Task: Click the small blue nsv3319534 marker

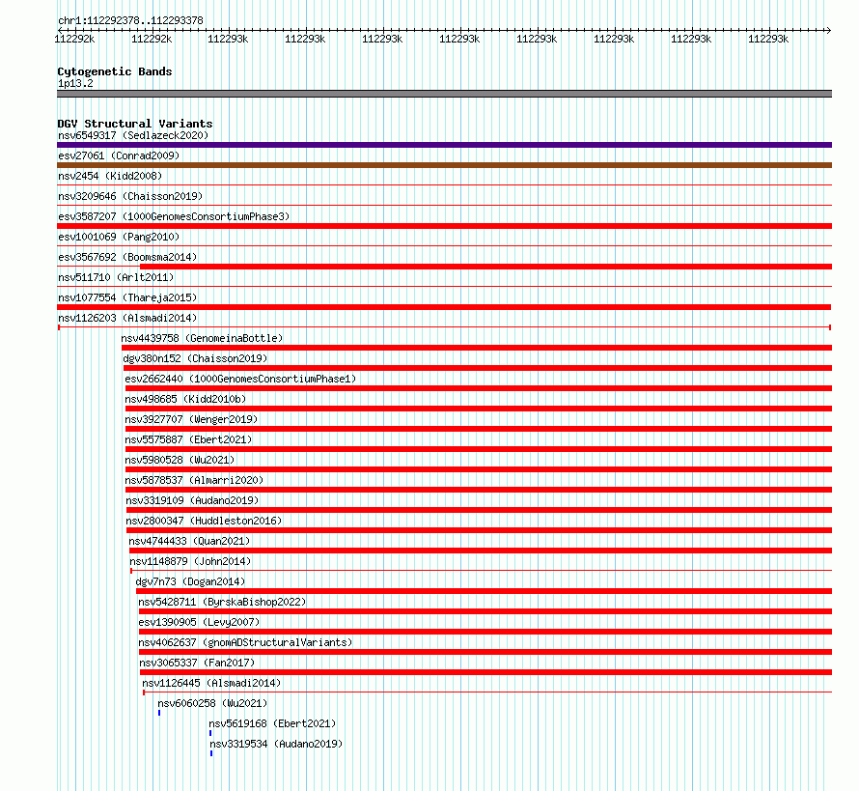Action: (x=211, y=753)
